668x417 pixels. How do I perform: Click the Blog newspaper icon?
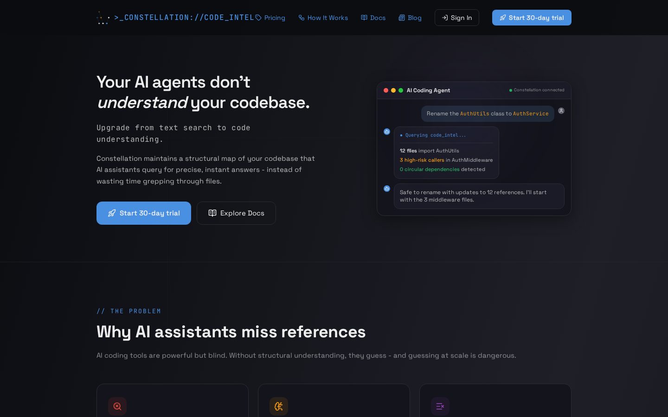(402, 18)
